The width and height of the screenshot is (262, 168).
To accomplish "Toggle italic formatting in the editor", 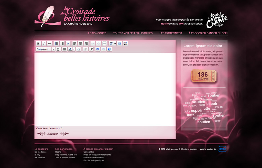I will coord(44,43).
